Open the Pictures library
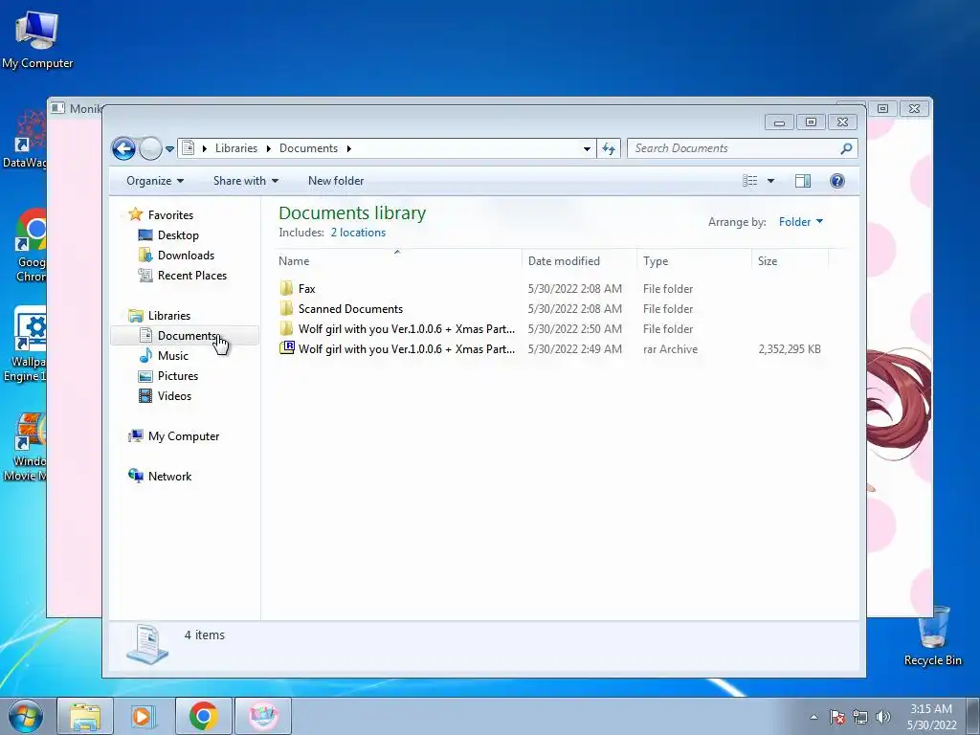The height and width of the screenshot is (735, 980). [177, 375]
